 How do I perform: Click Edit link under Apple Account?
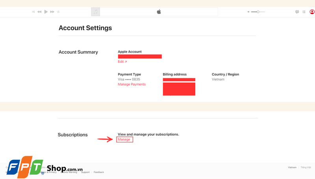coord(122,62)
